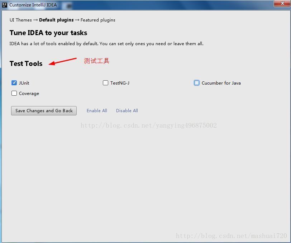The width and height of the screenshot is (291, 243).
Task: Click the IntelliJ IDEA title bar icon
Action: click(x=5, y=5)
